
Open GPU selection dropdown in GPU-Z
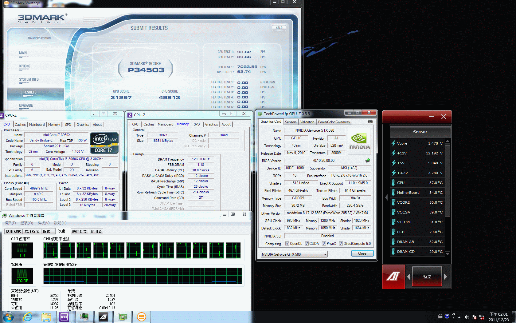tap(294, 254)
